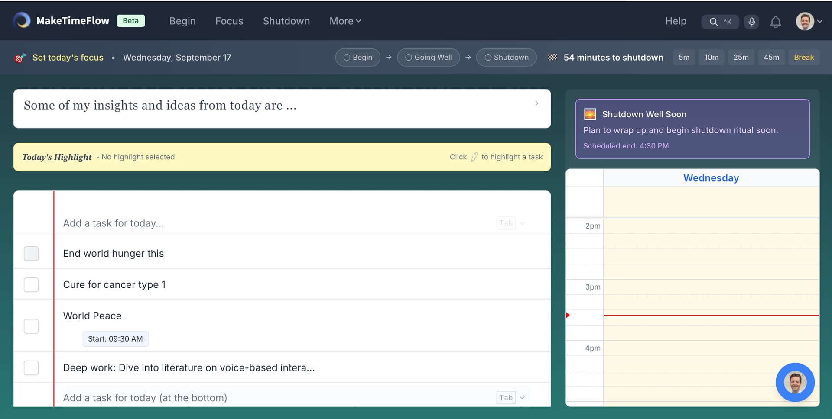Image resolution: width=832 pixels, height=419 pixels.
Task: Activate the microphone voice input icon
Action: click(752, 22)
